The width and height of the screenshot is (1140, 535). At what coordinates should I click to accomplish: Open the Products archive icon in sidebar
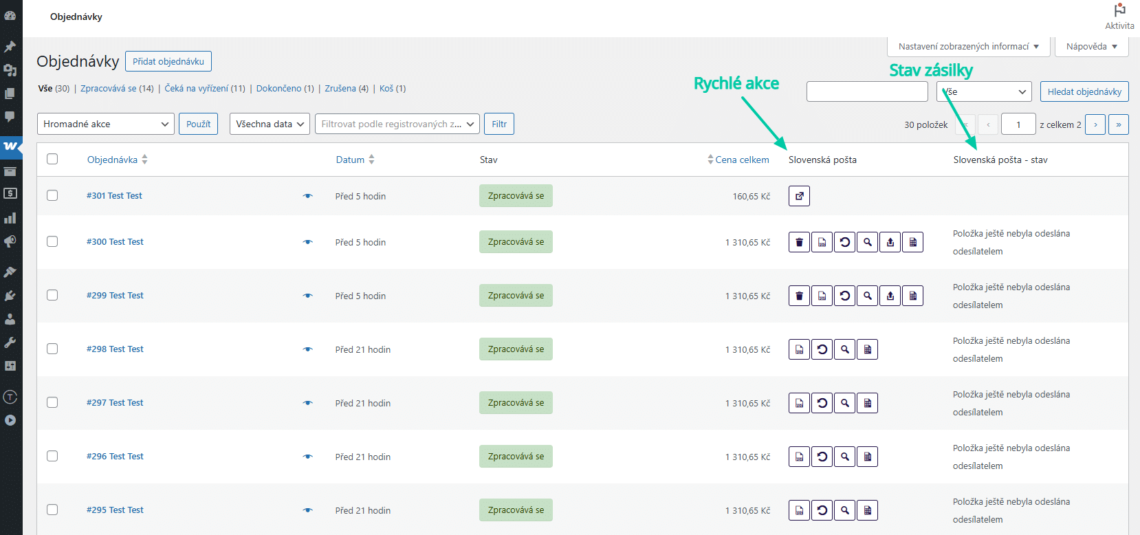10,171
